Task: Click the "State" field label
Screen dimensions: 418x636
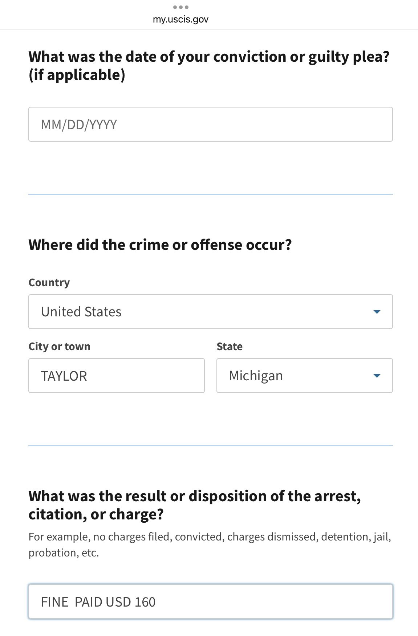Action: point(230,347)
